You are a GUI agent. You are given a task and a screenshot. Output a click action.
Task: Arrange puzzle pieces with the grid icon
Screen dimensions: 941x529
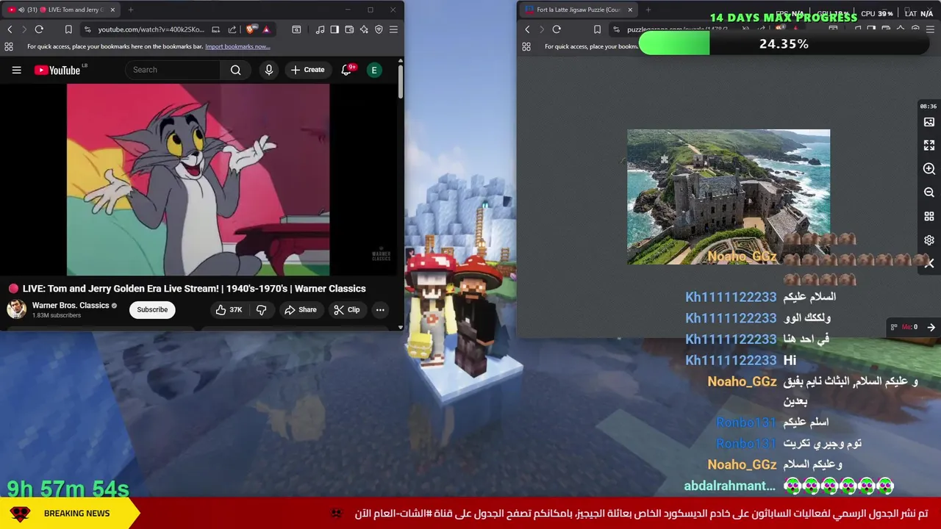click(929, 217)
